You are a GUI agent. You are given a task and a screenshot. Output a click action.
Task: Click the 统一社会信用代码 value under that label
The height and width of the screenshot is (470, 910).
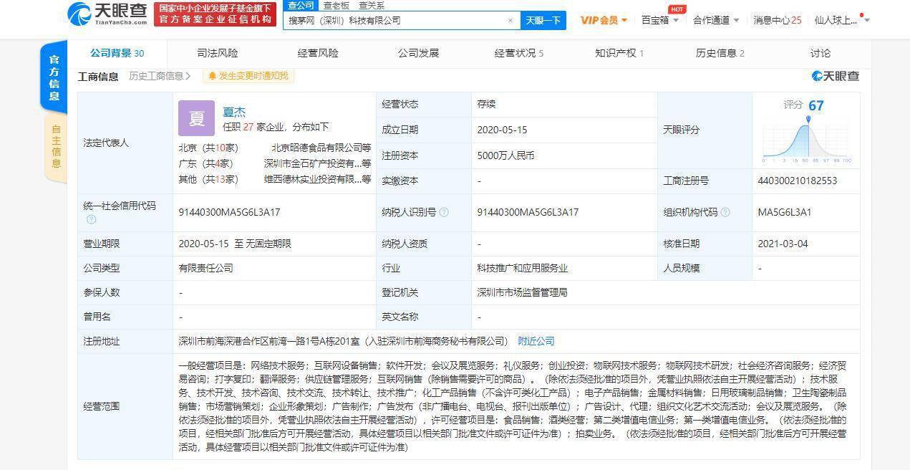(x=229, y=212)
